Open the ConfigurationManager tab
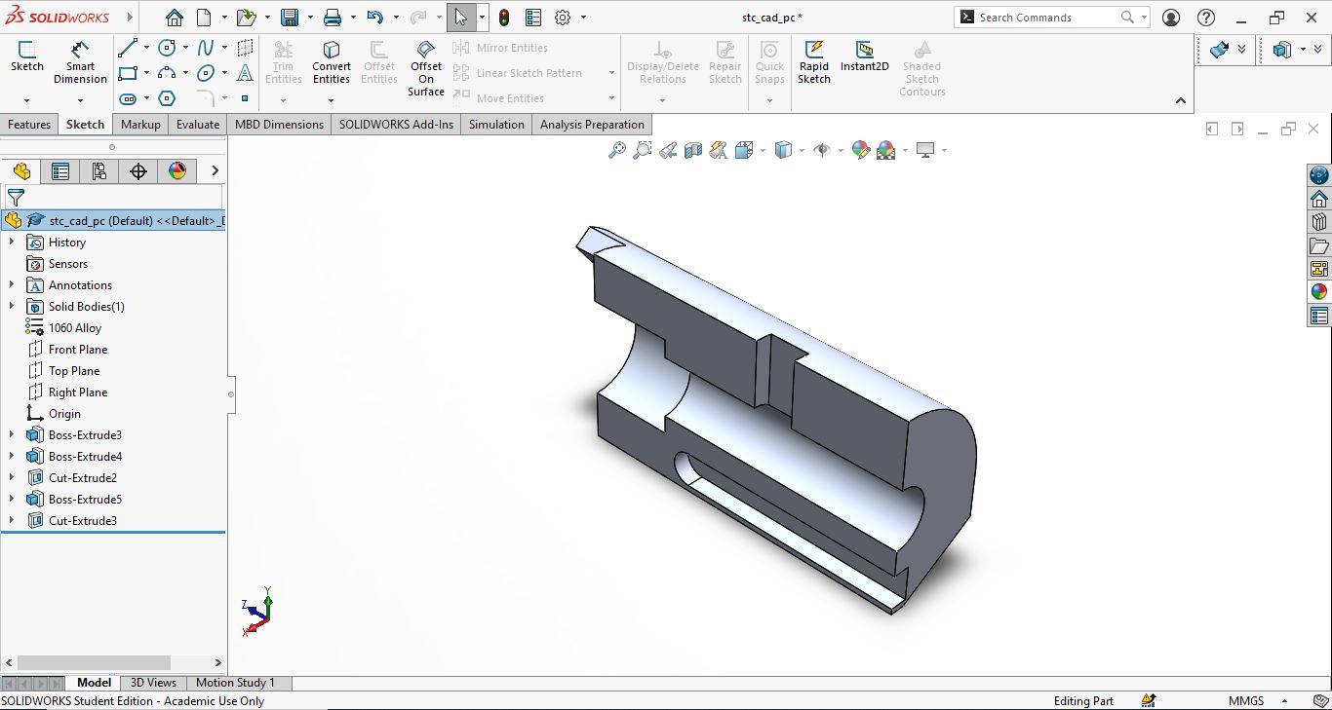 click(99, 171)
